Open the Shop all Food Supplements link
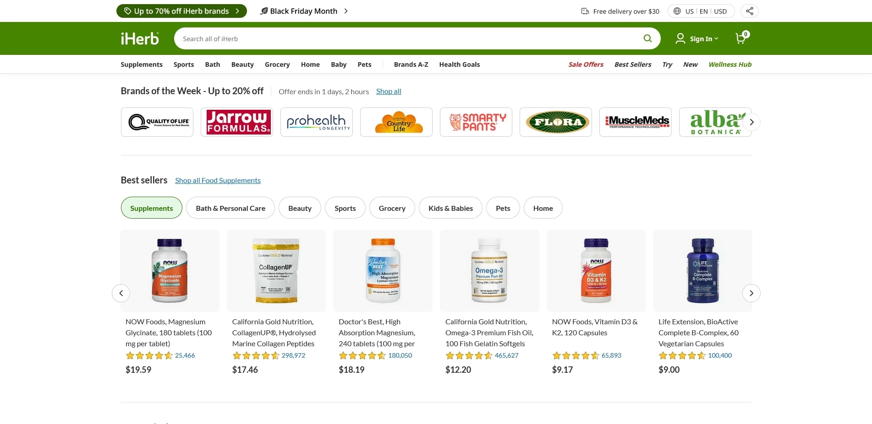The height and width of the screenshot is (424, 872). click(x=218, y=180)
